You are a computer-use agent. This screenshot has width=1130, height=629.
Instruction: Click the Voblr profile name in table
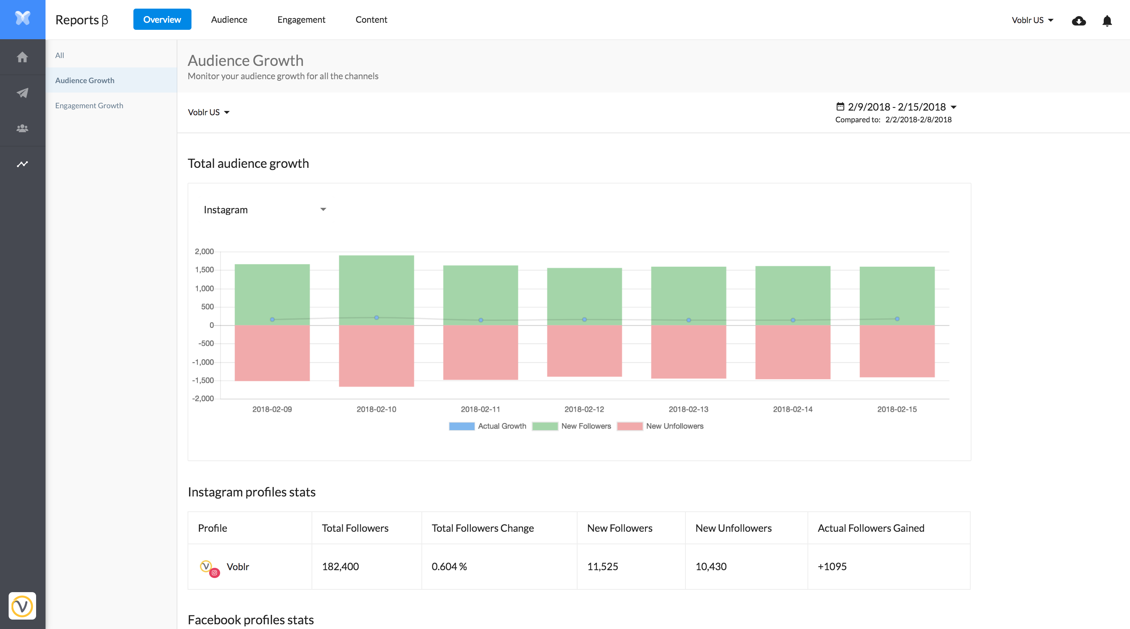click(238, 566)
